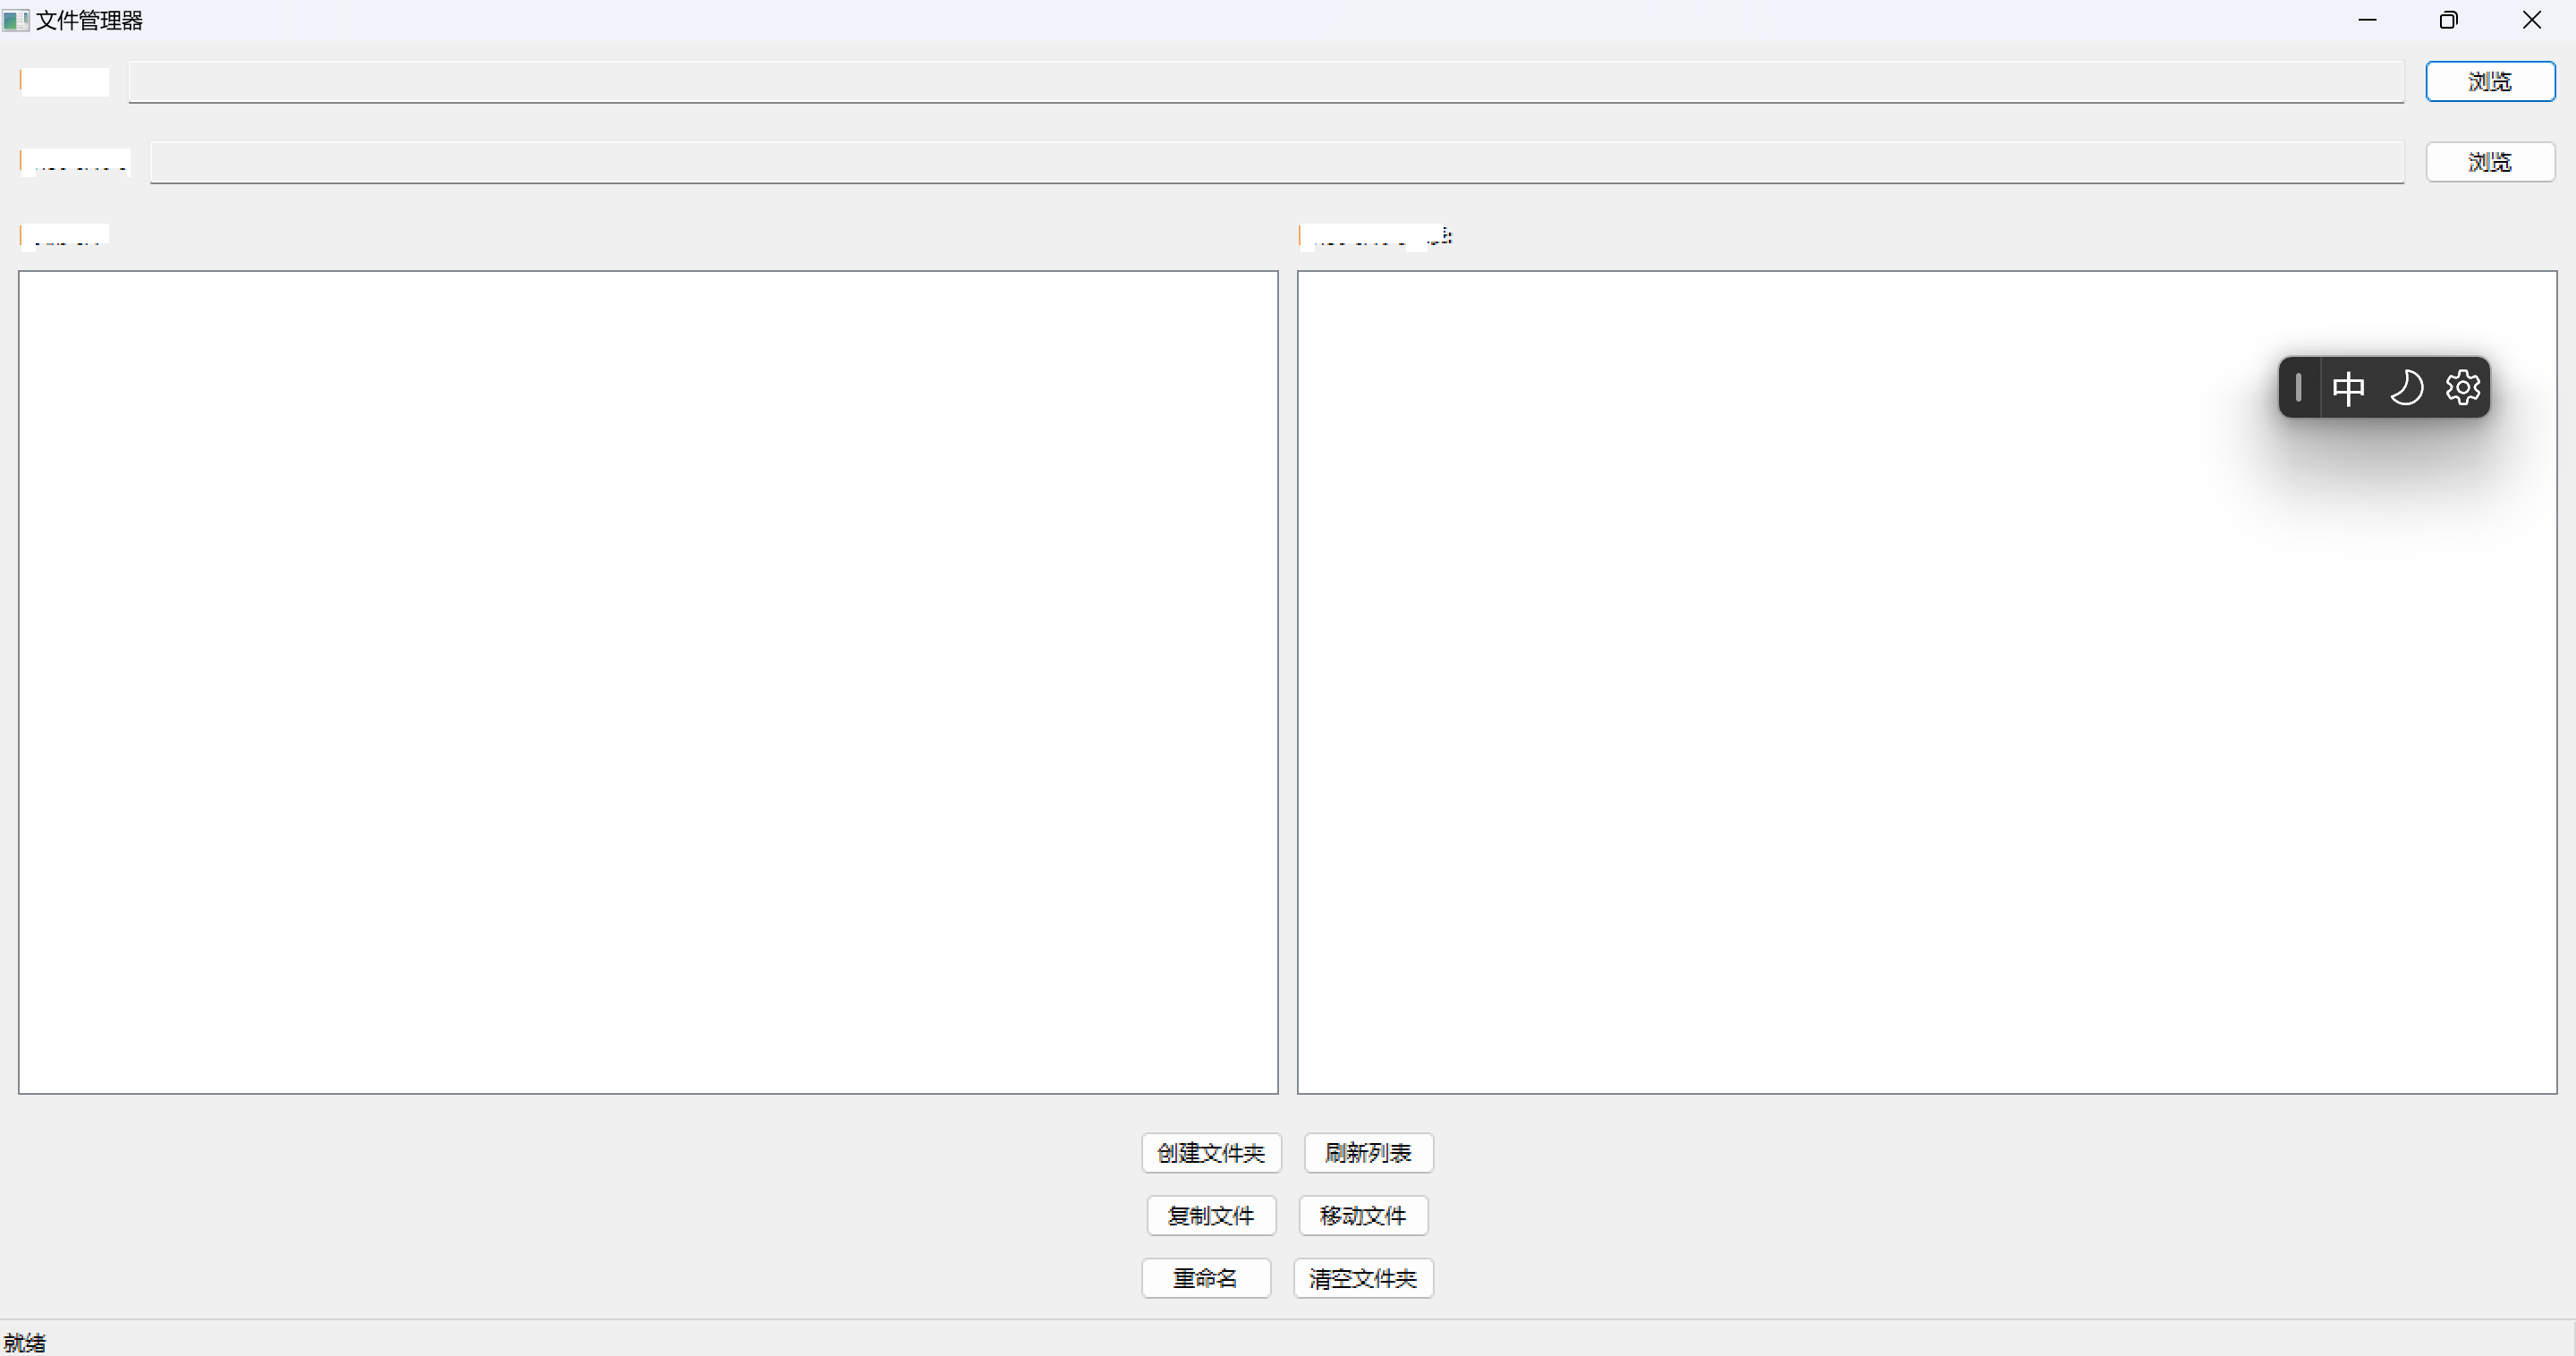Restore down the 文件管理器 window
The height and width of the screenshot is (1356, 2576).
(x=2448, y=20)
